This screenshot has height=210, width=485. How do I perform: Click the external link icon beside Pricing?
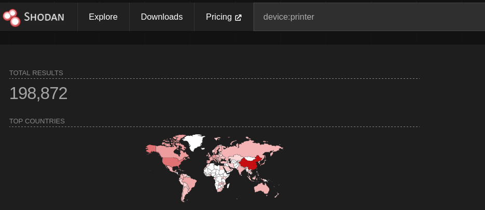tap(238, 18)
